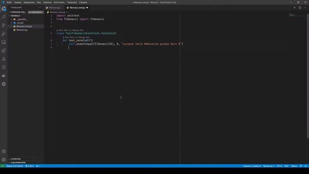Select Python interpreter in status bar
Image resolution: width=309 pixels, height=174 pixels.
(x=14, y=166)
